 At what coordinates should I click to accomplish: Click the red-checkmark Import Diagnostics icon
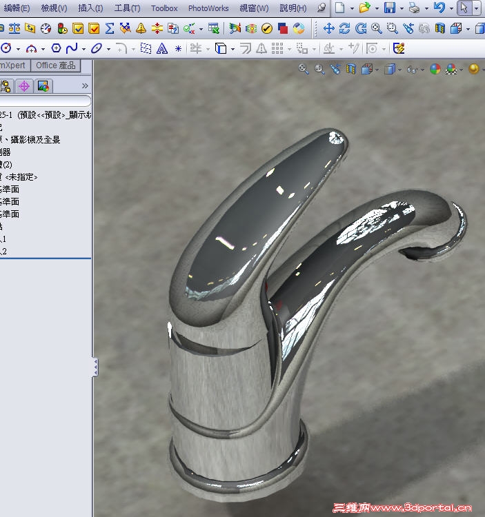(94, 29)
